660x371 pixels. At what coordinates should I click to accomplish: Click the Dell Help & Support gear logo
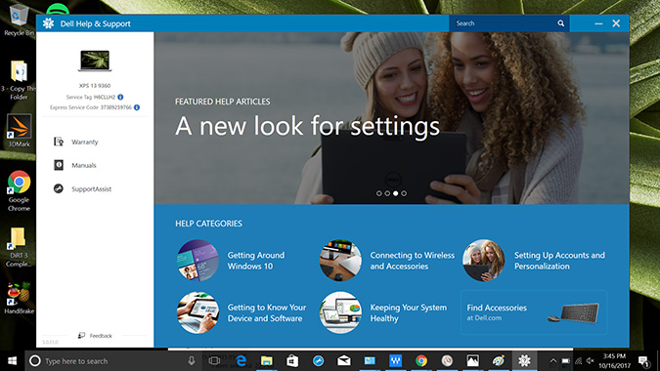(49, 23)
